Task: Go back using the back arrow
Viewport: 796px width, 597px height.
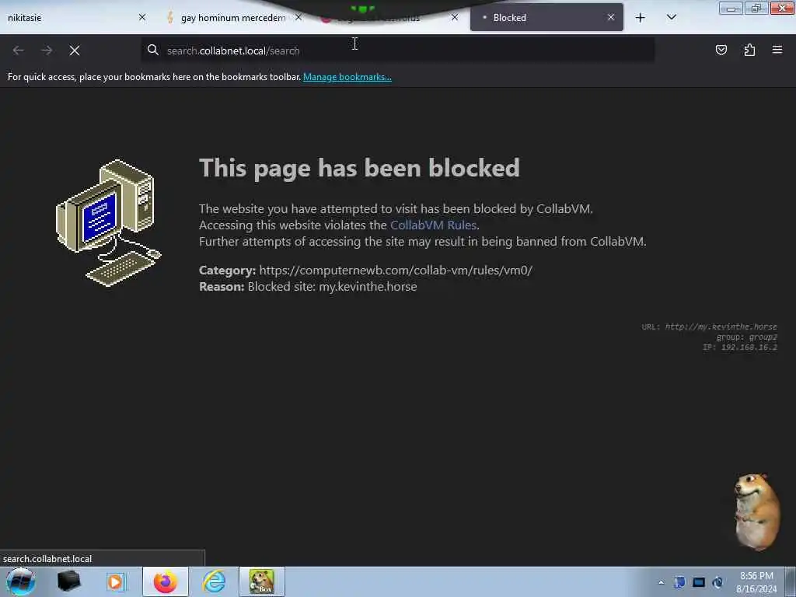Action: [x=19, y=51]
